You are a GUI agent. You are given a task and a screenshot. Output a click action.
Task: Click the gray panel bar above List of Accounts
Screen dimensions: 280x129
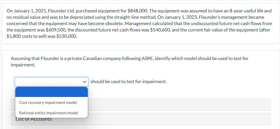point(180,104)
